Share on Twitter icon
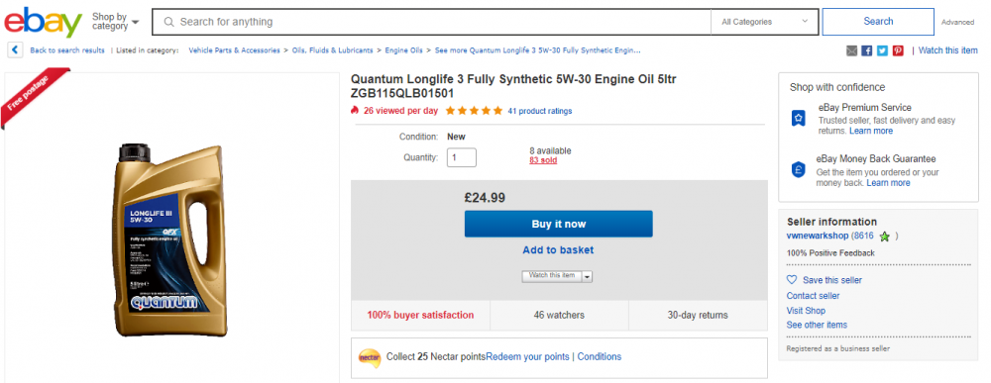 click(x=882, y=50)
